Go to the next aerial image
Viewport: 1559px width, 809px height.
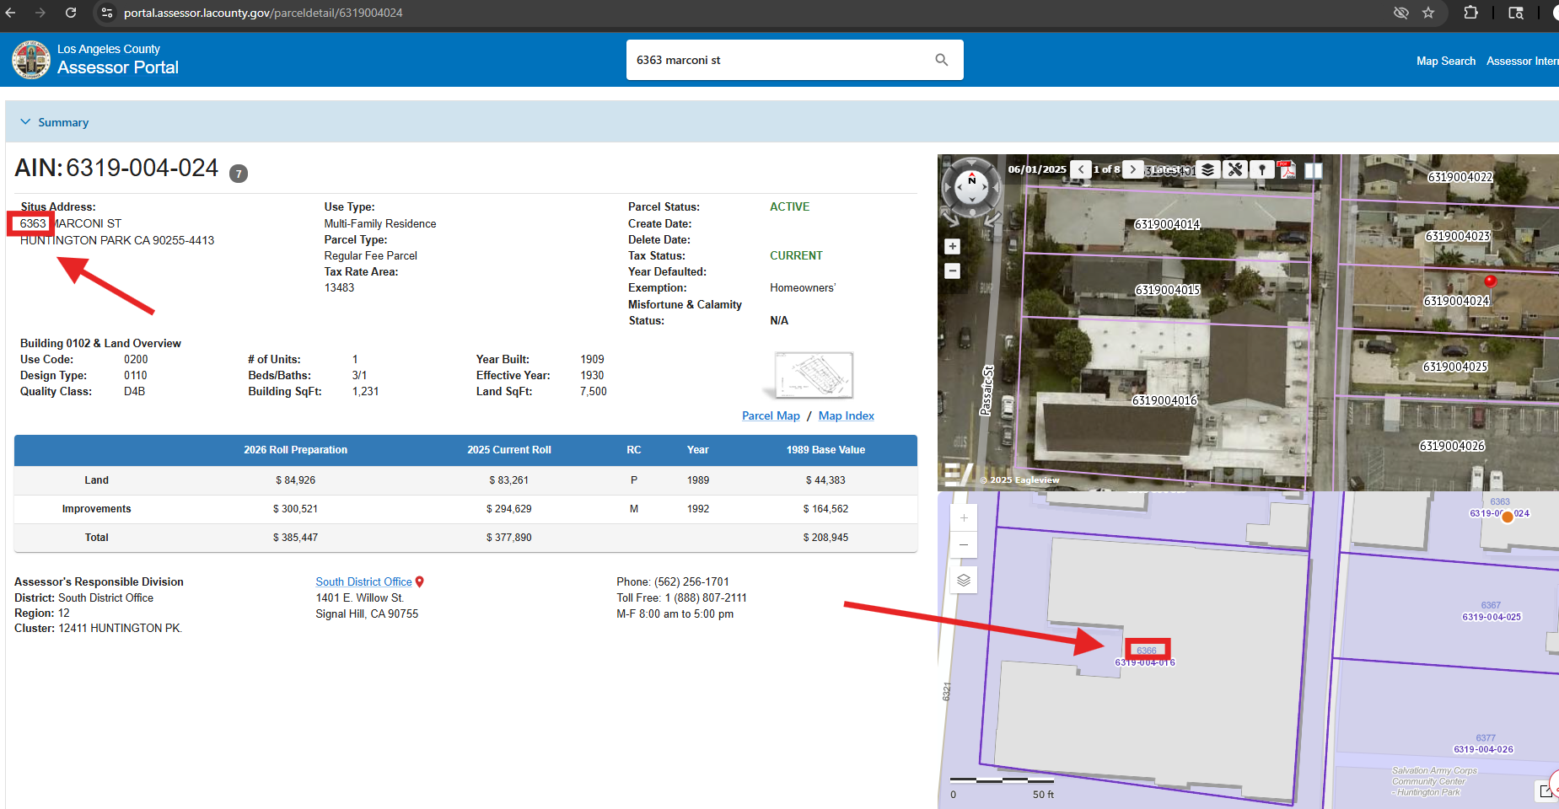[x=1133, y=169]
